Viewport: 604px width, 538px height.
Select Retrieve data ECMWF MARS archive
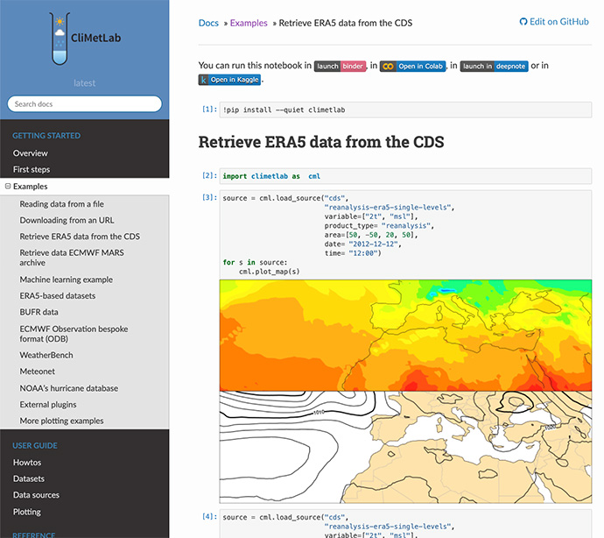coord(72,258)
